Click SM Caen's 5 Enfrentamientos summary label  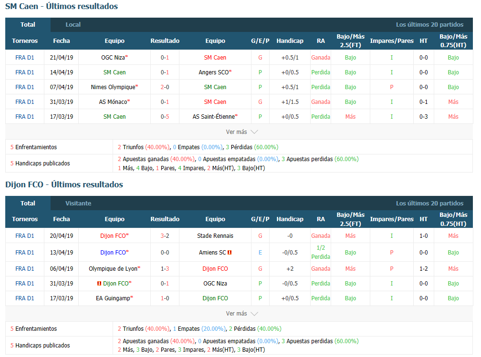pos(33,147)
